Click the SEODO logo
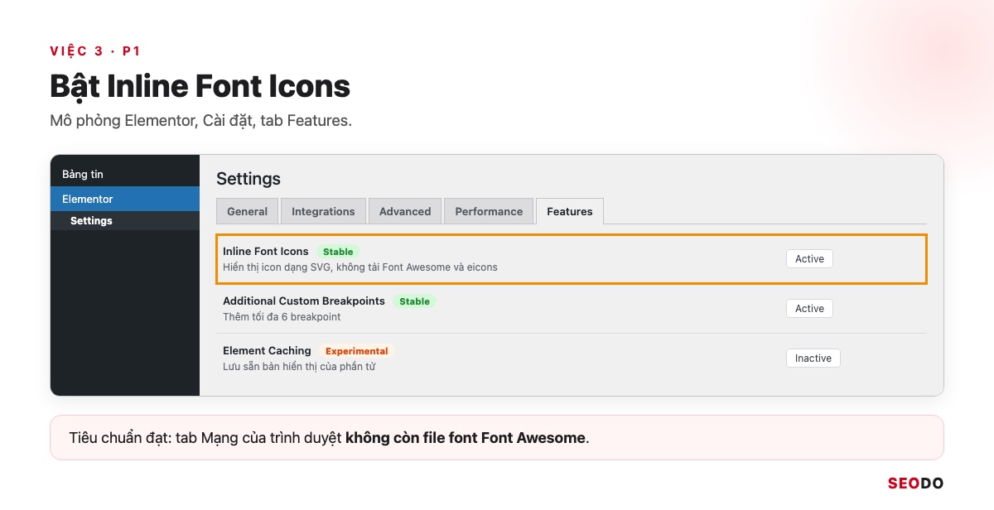The width and height of the screenshot is (994, 510). coord(915,484)
